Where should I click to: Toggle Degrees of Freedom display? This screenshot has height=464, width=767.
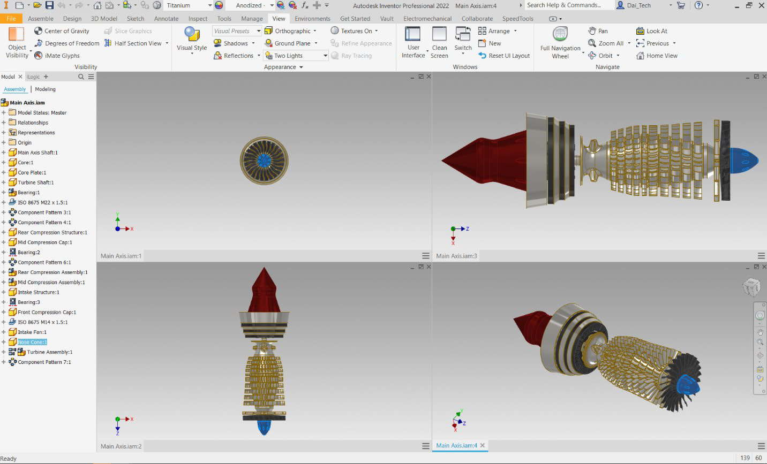coord(67,43)
